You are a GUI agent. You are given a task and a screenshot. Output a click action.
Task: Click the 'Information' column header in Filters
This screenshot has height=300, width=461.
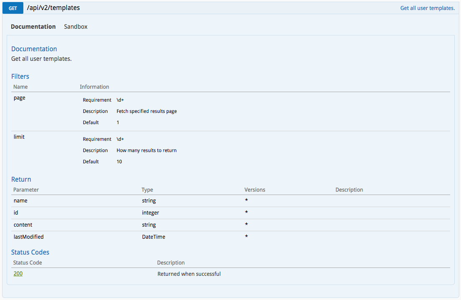(94, 87)
